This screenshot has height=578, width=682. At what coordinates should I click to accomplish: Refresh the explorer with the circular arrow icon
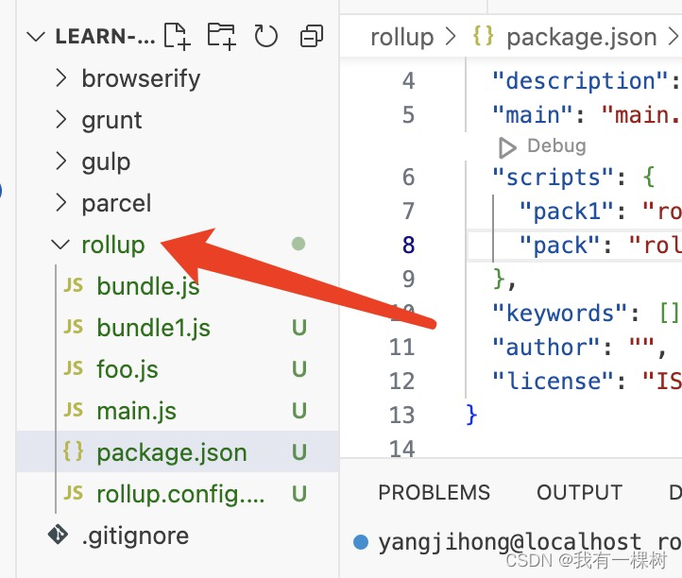265,36
